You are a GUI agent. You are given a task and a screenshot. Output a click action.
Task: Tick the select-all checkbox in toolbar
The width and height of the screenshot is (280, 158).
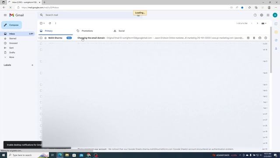(41, 23)
